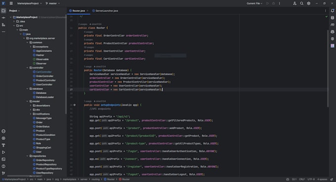Open the MarketplaceProject dropdown
336x182 pixels.
tap(29, 3)
